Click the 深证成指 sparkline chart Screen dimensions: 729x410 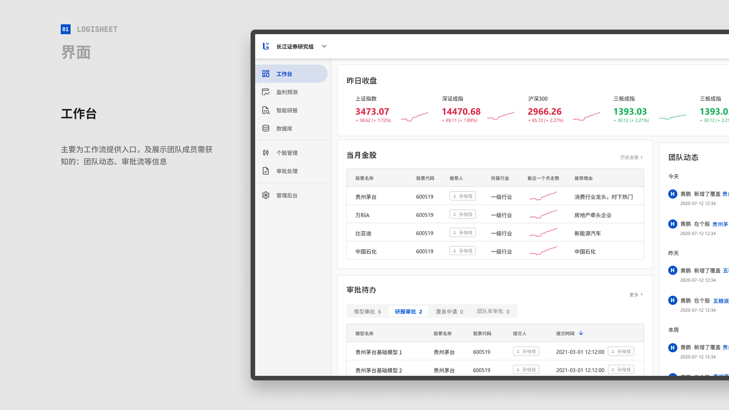501,116
